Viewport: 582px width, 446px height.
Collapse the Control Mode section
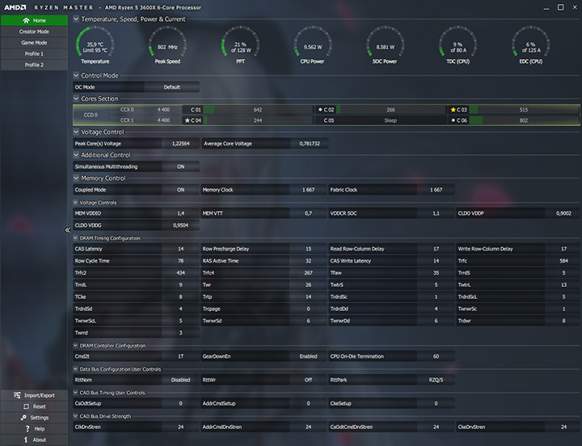[x=76, y=75]
